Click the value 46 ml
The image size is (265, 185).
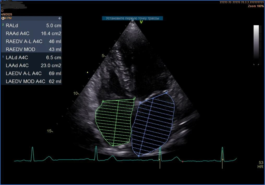(x=55, y=42)
